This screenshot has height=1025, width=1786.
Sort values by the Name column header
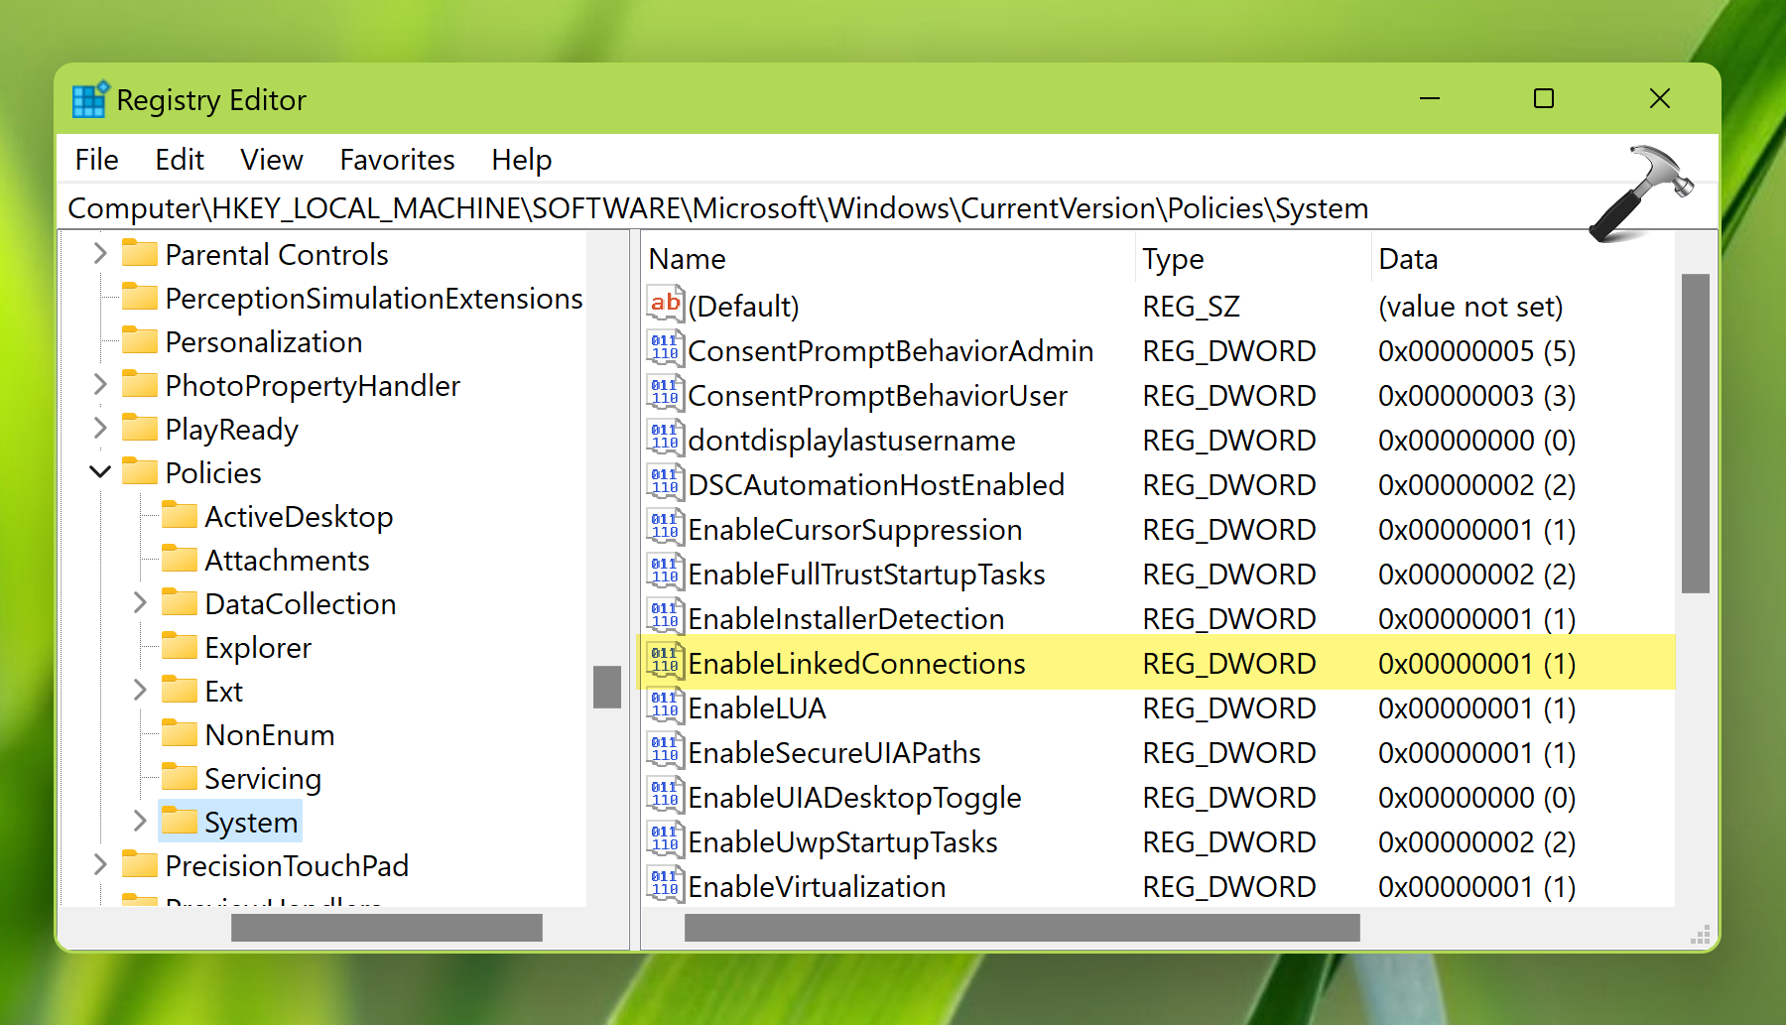coord(687,259)
